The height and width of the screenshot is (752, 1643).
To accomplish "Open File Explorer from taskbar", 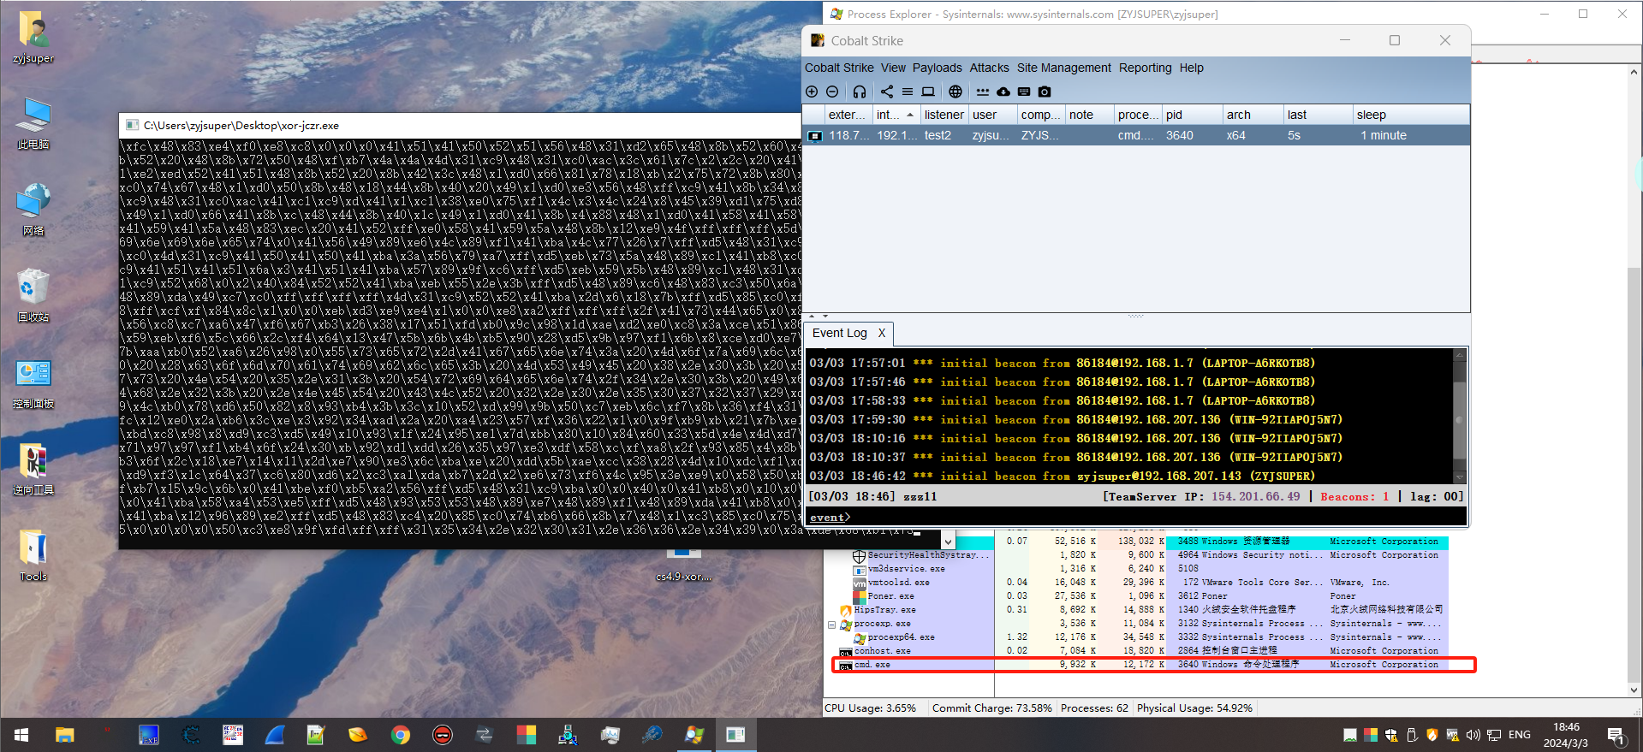I will coord(65,735).
